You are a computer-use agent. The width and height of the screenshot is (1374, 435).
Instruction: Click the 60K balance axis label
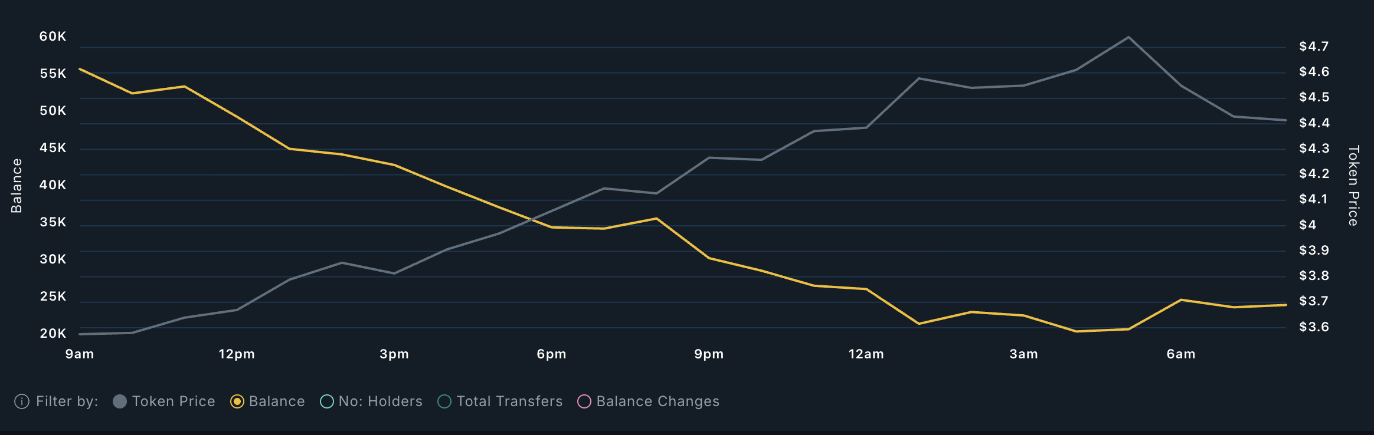click(x=53, y=37)
